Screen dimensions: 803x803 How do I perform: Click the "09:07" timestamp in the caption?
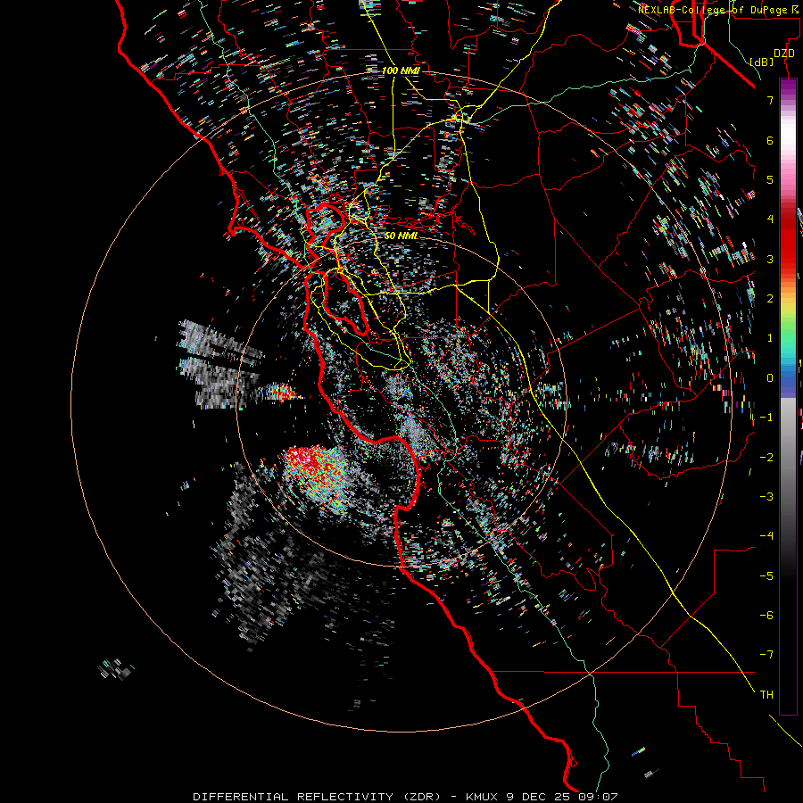pos(599,797)
